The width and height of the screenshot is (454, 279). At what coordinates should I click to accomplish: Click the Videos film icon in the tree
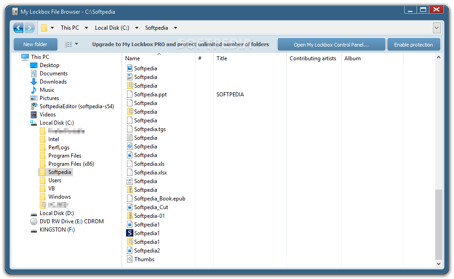[x=34, y=115]
